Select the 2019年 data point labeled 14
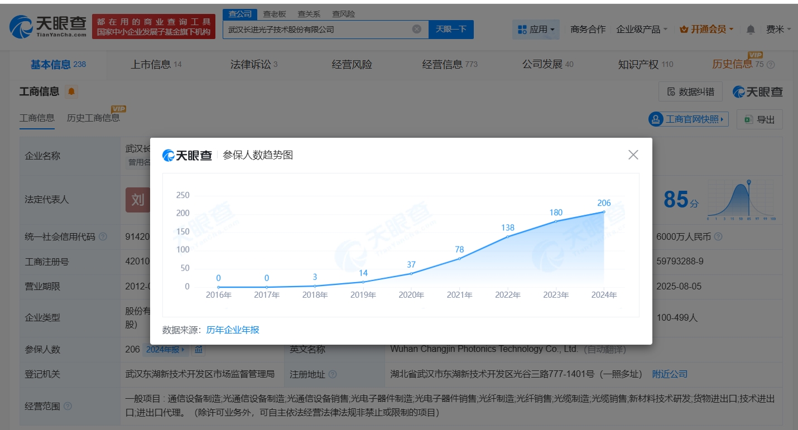The image size is (798, 430). click(363, 282)
